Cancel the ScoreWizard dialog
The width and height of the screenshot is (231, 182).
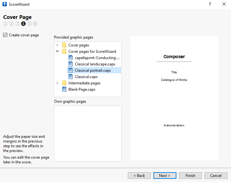(216, 176)
